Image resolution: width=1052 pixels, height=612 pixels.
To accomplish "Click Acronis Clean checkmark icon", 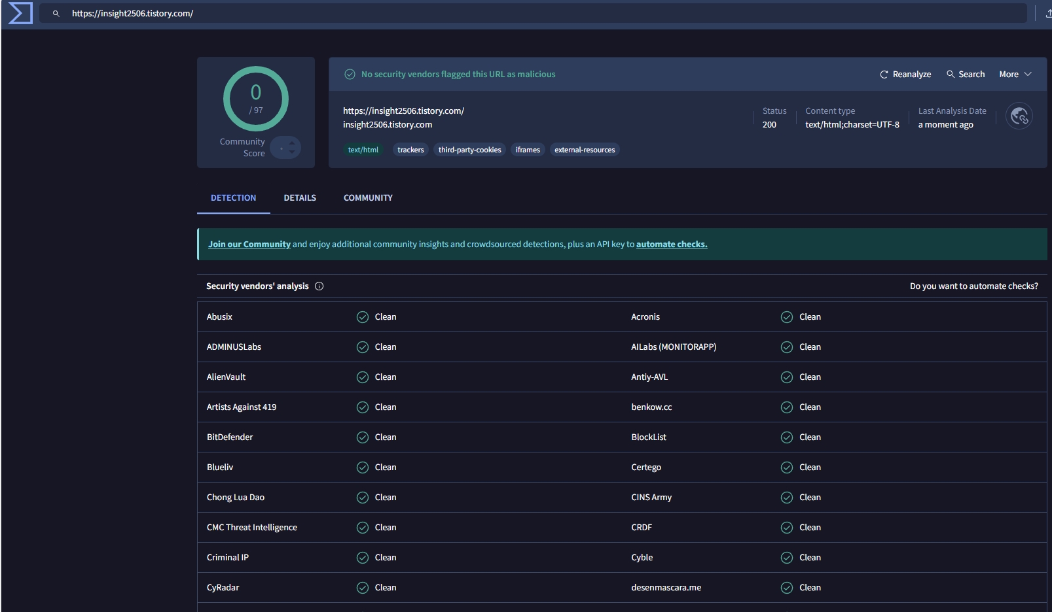I will pos(787,317).
